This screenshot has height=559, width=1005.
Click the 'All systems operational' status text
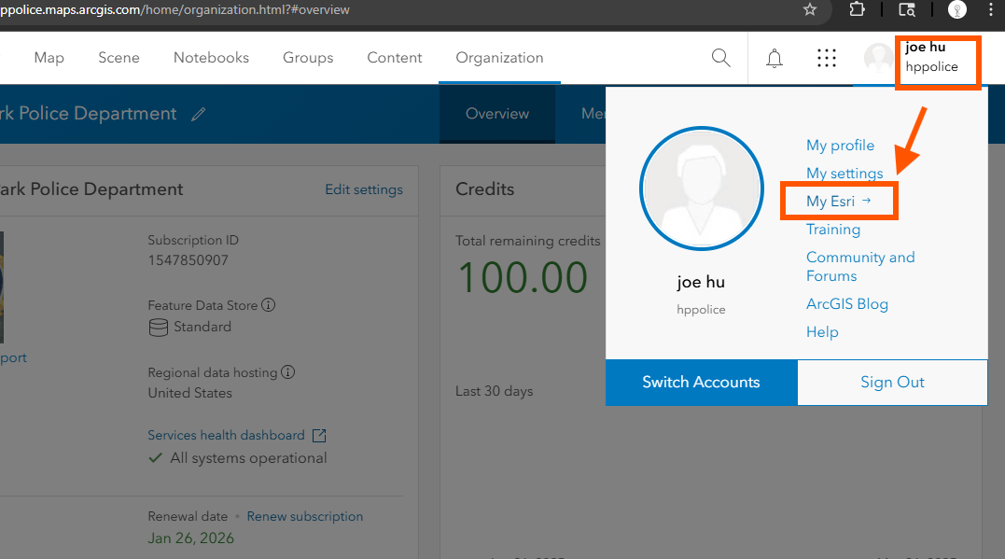click(249, 458)
